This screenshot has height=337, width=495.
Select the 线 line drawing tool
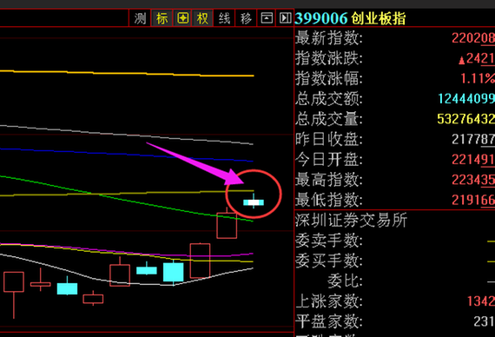(x=224, y=18)
